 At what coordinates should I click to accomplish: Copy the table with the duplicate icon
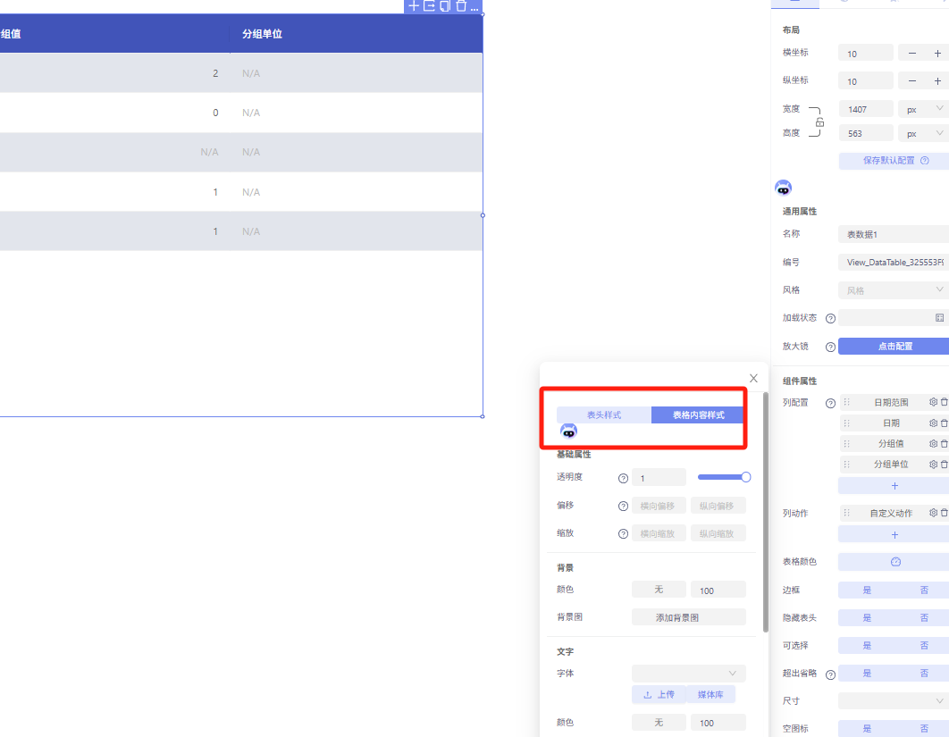point(445,6)
